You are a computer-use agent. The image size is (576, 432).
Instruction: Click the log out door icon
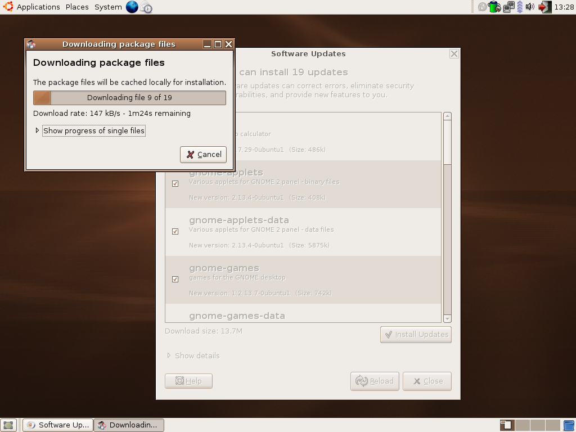pos(544,7)
